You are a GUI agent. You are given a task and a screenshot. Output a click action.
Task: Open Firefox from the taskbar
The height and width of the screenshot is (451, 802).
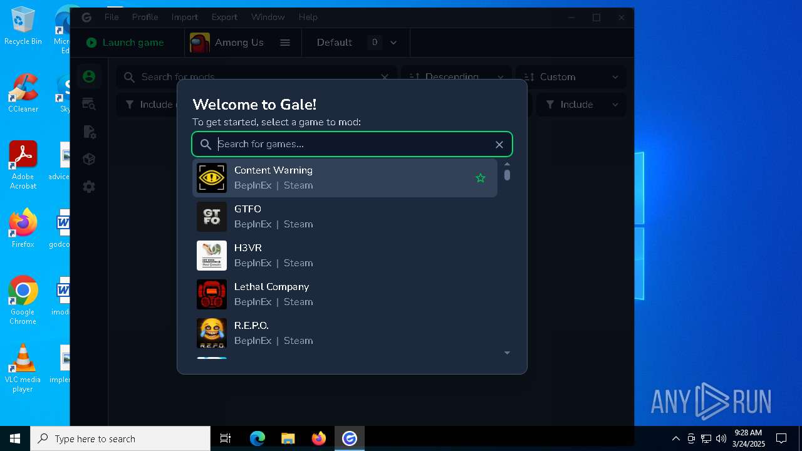click(319, 438)
